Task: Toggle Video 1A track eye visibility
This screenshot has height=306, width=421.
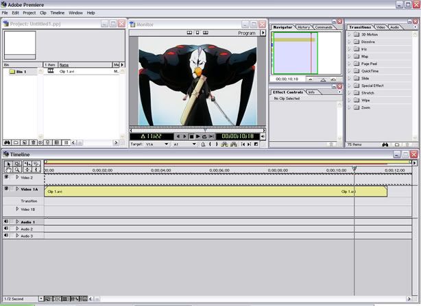Action: [x=6, y=189]
